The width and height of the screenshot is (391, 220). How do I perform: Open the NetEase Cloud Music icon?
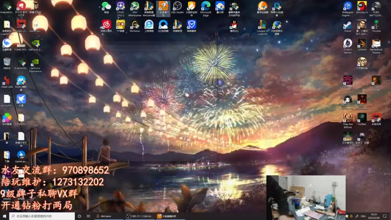click(106, 26)
